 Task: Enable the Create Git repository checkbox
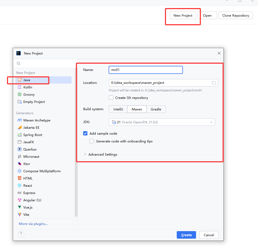coord(111,98)
